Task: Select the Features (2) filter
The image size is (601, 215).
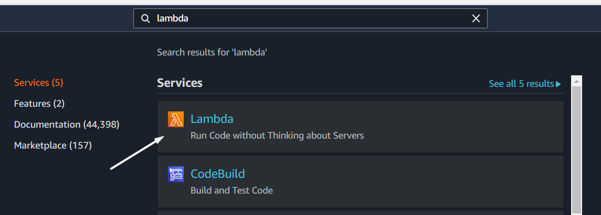Action: point(39,104)
